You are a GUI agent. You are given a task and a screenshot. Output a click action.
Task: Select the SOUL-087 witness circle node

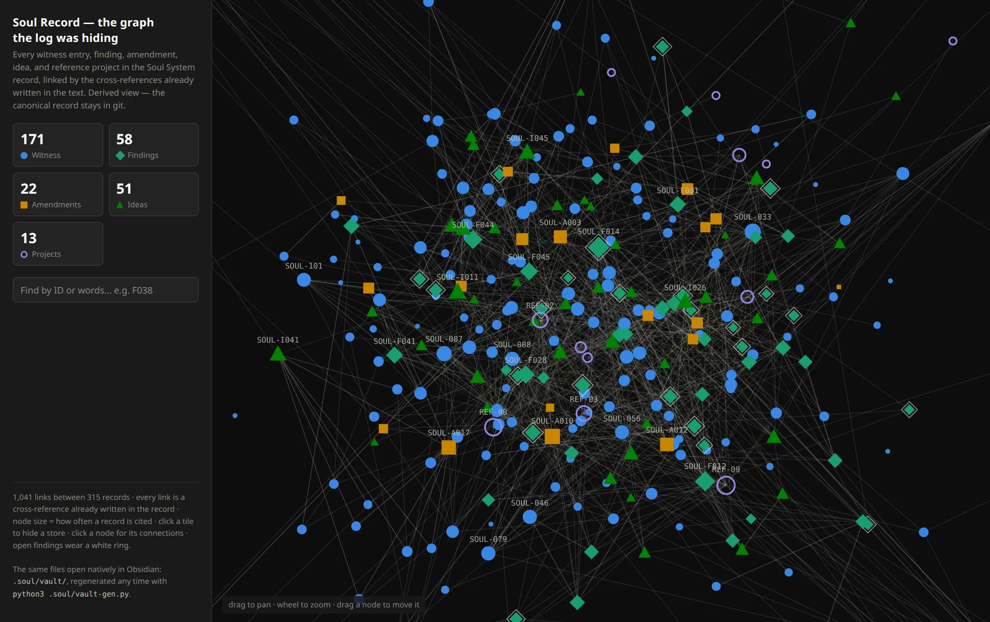tap(444, 353)
